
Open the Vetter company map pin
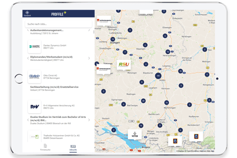click(x=135, y=134)
